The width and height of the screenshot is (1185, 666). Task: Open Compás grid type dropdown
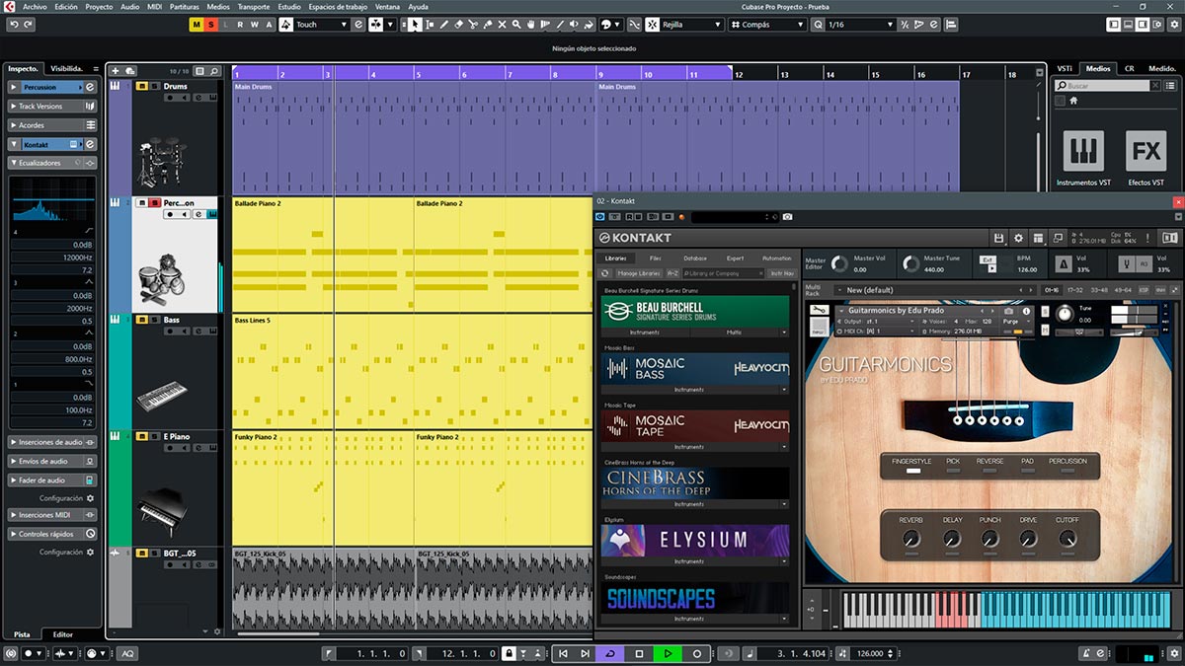[x=766, y=24]
